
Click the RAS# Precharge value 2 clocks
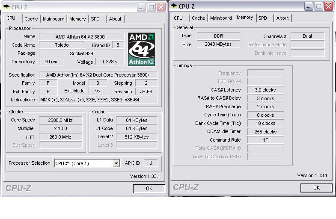(265, 107)
